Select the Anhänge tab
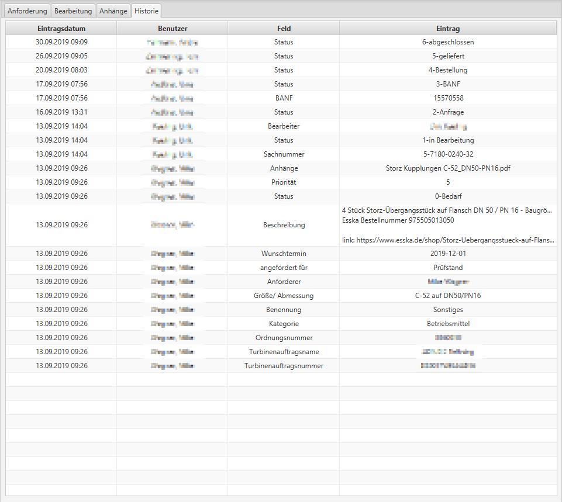 [x=113, y=11]
